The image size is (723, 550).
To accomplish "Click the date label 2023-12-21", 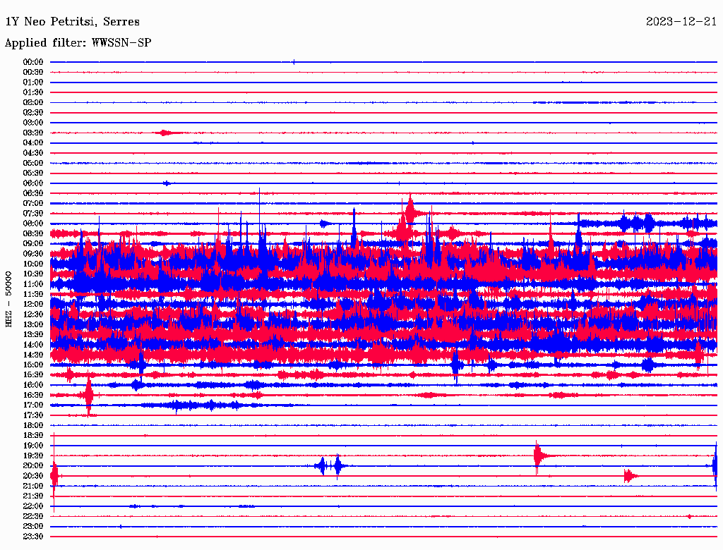I will 681,21.
